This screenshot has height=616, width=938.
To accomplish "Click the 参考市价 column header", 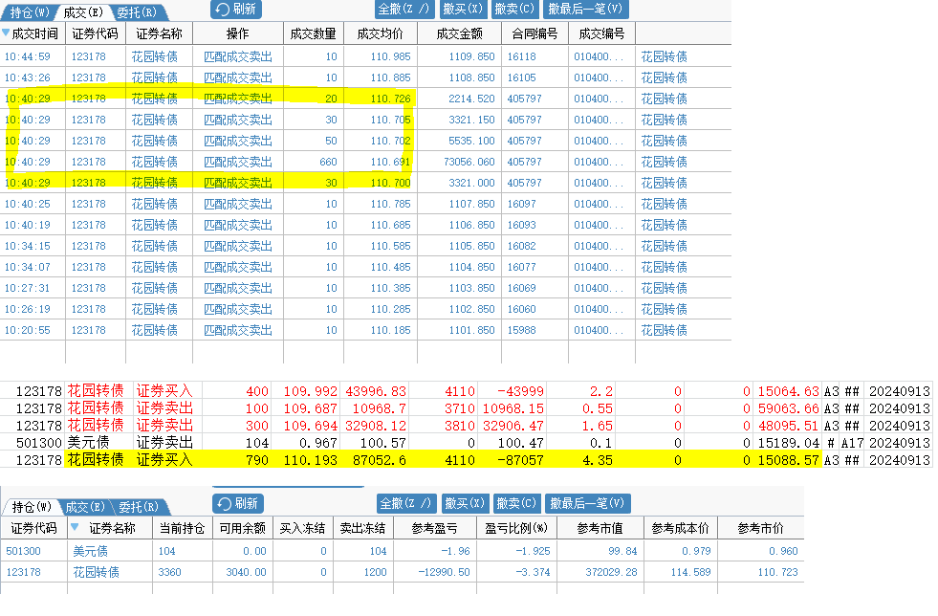I will point(760,528).
